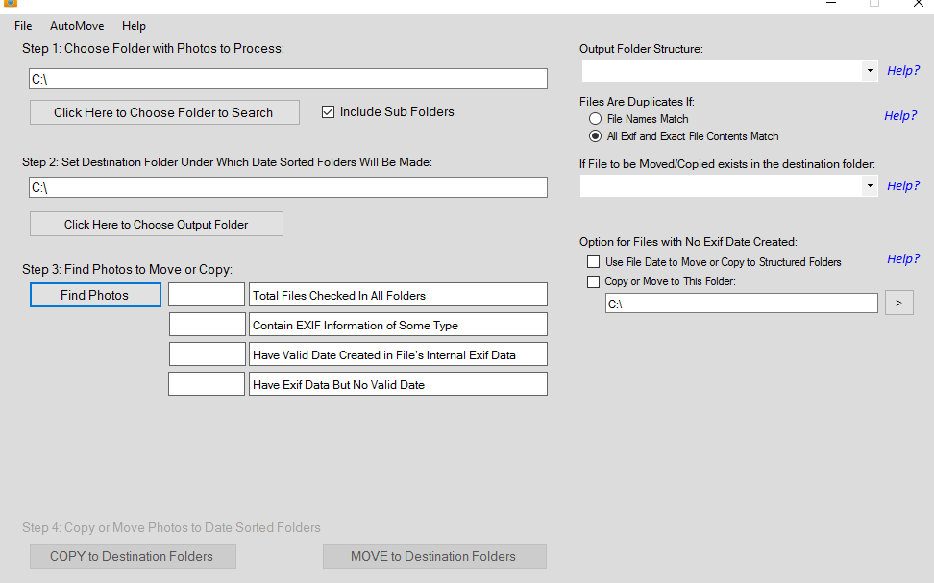Click the app icon in title bar
Image resolution: width=934 pixels, height=583 pixels.
11,4
